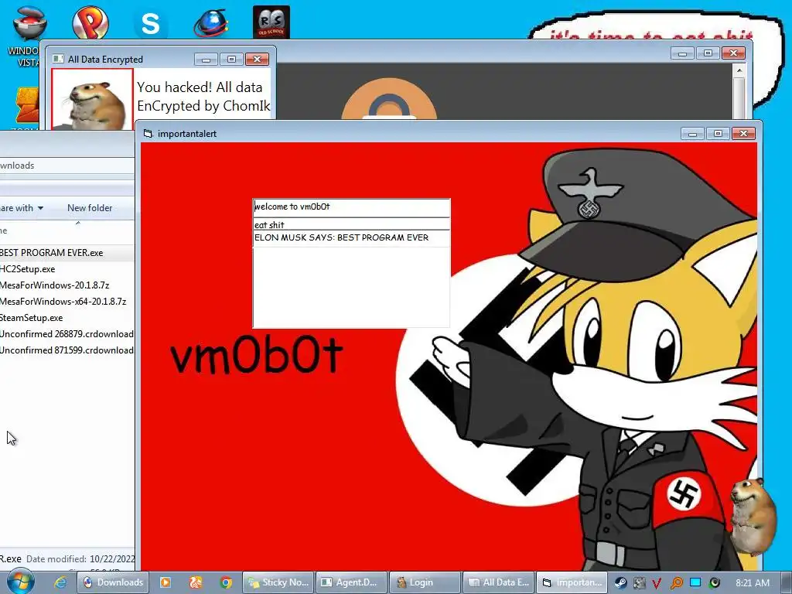
Task: Switch to Sticky Notes taskbar button
Action: point(278,582)
